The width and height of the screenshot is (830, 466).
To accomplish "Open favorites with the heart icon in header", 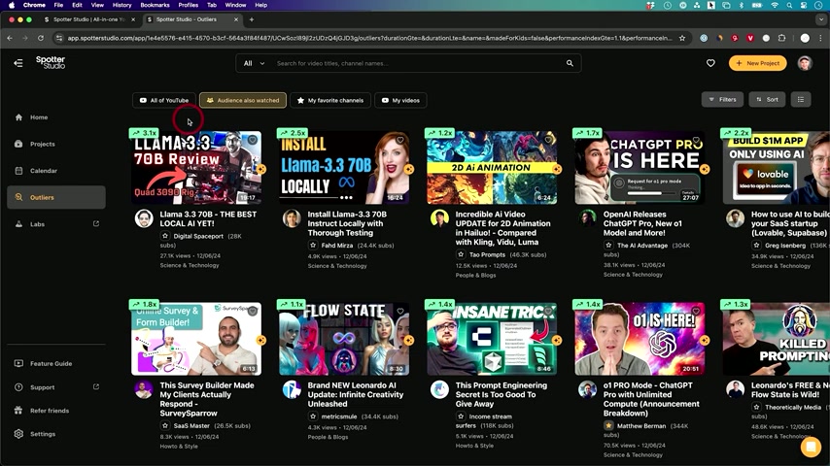I will (x=710, y=63).
